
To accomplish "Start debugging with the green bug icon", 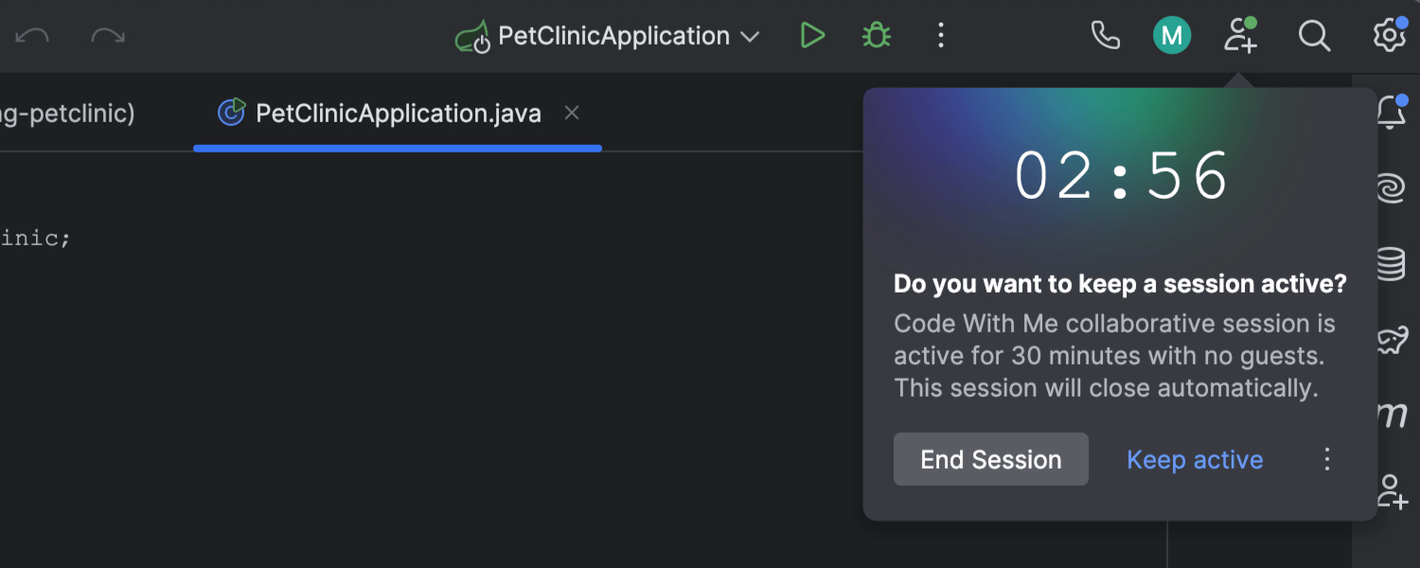I will [877, 37].
